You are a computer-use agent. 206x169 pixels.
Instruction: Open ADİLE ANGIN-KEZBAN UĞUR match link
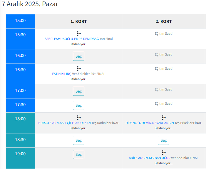click(x=149, y=158)
